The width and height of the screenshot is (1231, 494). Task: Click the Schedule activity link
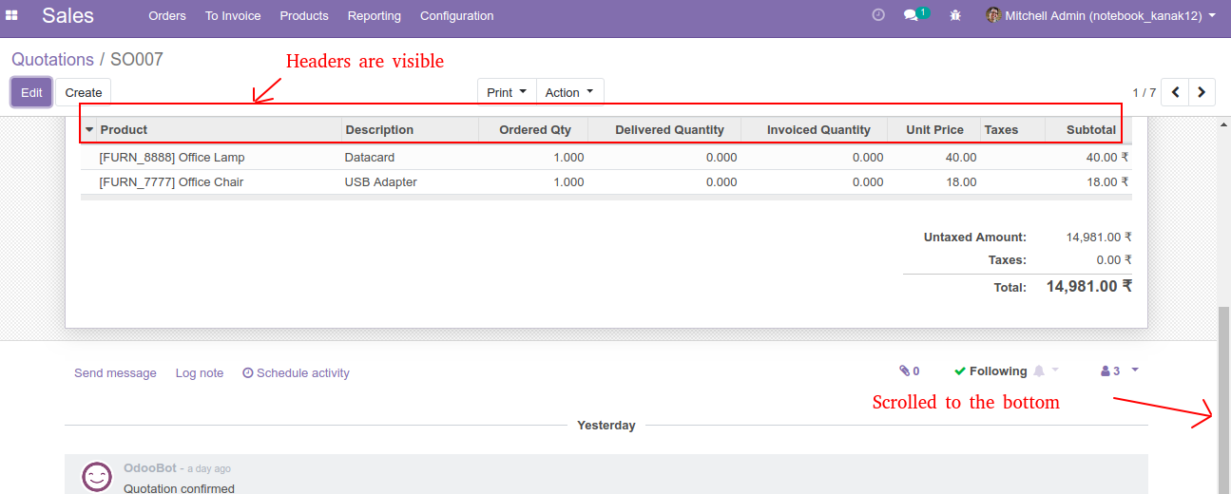pyautogui.click(x=297, y=373)
